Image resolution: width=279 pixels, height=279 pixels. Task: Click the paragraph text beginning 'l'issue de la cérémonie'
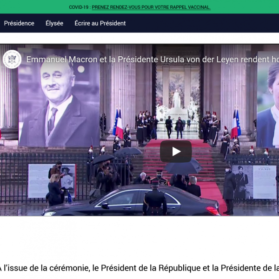click(x=139, y=268)
